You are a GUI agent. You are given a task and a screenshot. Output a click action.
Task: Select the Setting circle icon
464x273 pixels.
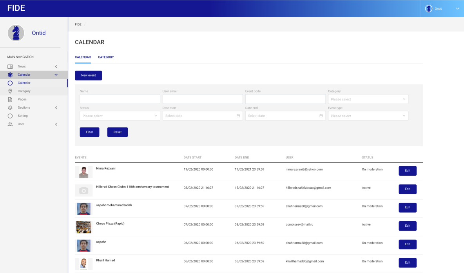pos(10,116)
